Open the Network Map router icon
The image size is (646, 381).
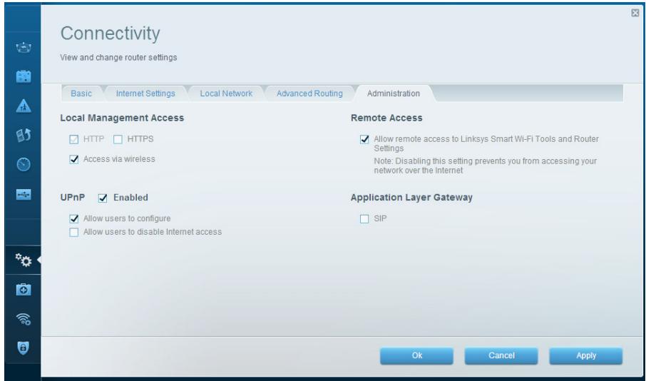[24, 47]
